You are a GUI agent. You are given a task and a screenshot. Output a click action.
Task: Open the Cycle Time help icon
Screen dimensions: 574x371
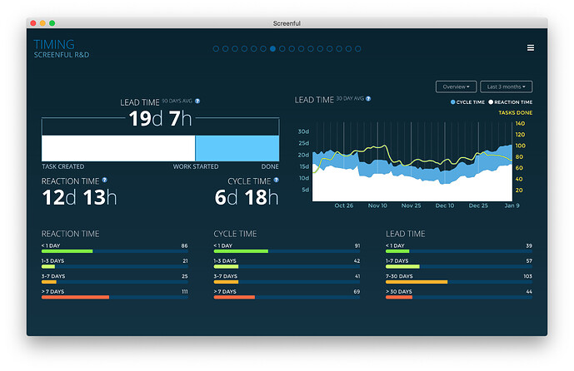pos(277,180)
